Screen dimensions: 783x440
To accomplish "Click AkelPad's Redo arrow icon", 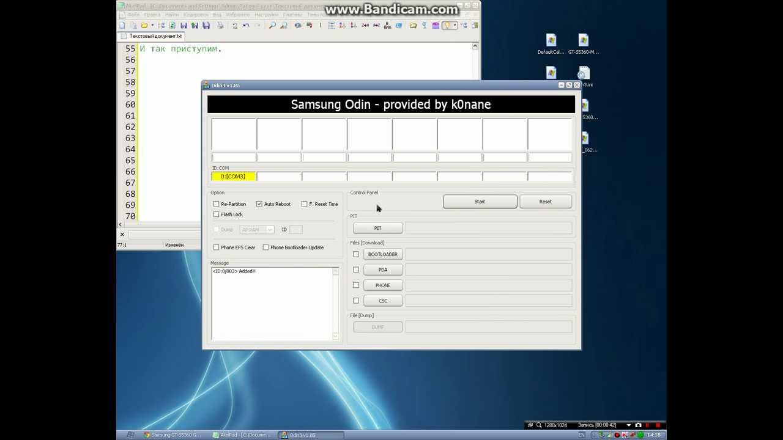I will click(x=258, y=25).
